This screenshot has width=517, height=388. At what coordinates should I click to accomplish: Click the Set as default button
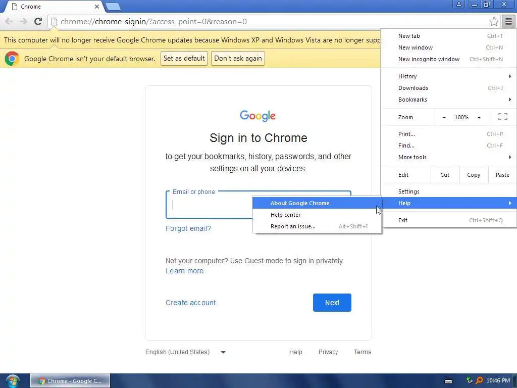pyautogui.click(x=184, y=59)
